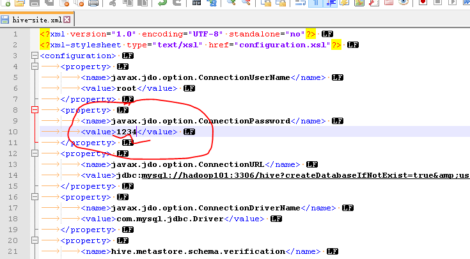Click javax.jdo.option.ConnectionUserName text
Screen dimensions: 470x259
click(201, 77)
